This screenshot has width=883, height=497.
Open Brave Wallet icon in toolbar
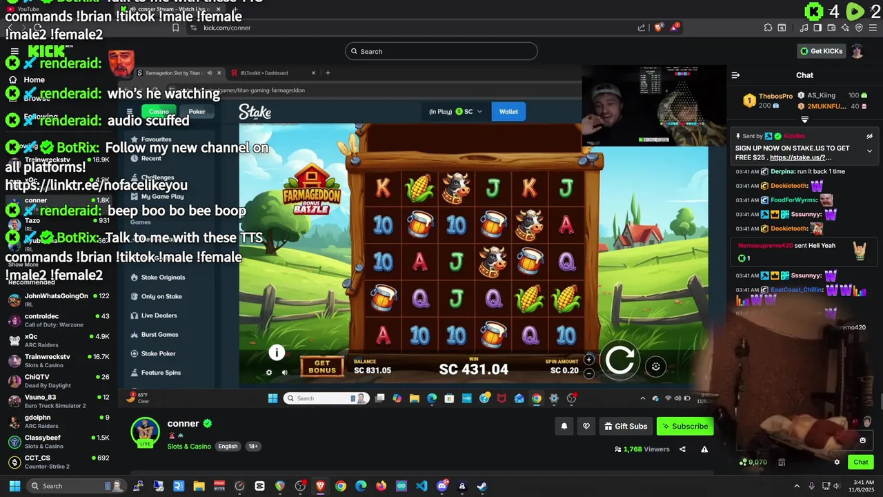831,28
